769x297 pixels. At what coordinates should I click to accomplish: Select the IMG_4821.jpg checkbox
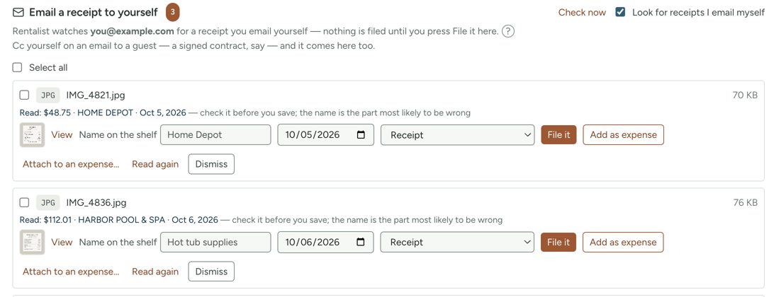(24, 95)
